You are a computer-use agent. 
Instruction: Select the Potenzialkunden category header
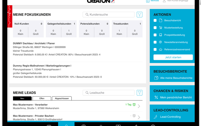94,24
